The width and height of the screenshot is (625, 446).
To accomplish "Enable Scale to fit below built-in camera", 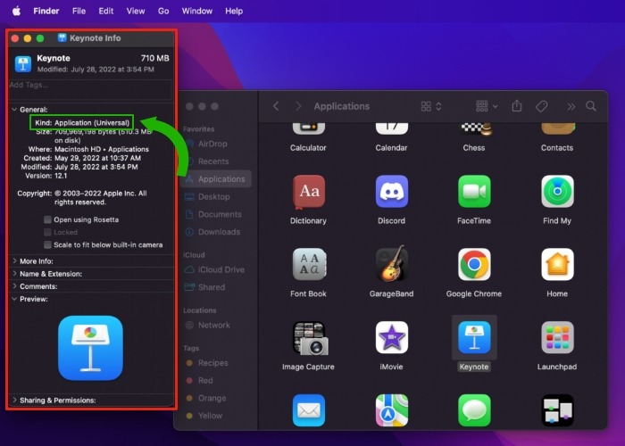I will click(x=48, y=244).
